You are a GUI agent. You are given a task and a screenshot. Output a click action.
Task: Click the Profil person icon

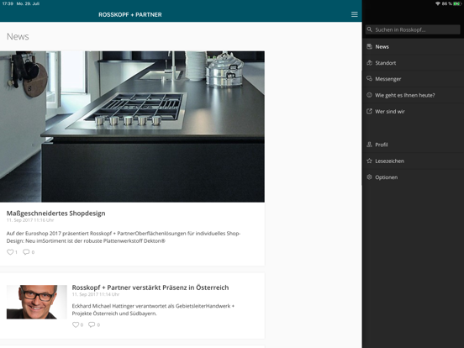click(x=369, y=145)
